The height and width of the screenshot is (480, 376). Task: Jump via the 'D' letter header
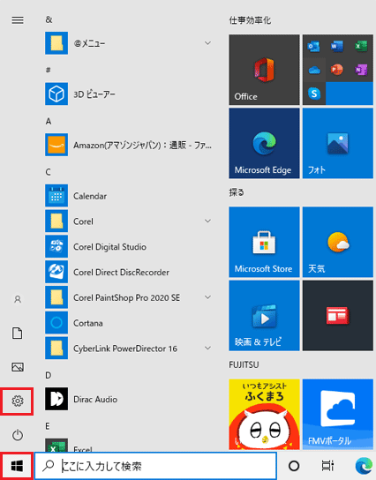point(49,375)
